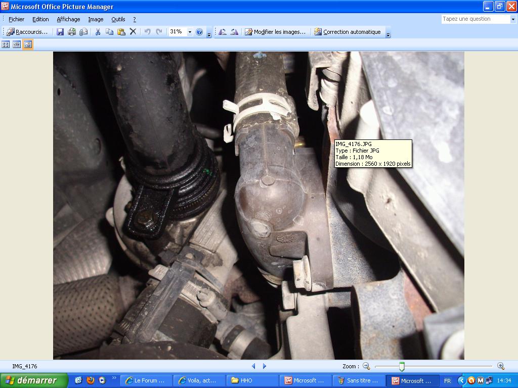
Task: Click the Print icon in toolbar
Action: [72, 32]
